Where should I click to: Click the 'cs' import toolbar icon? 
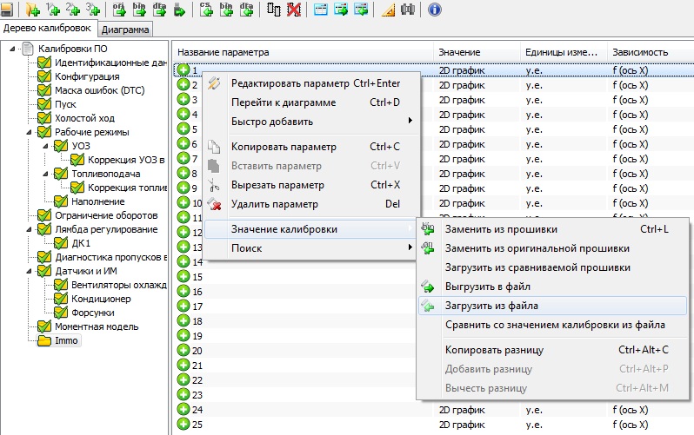coord(207,10)
